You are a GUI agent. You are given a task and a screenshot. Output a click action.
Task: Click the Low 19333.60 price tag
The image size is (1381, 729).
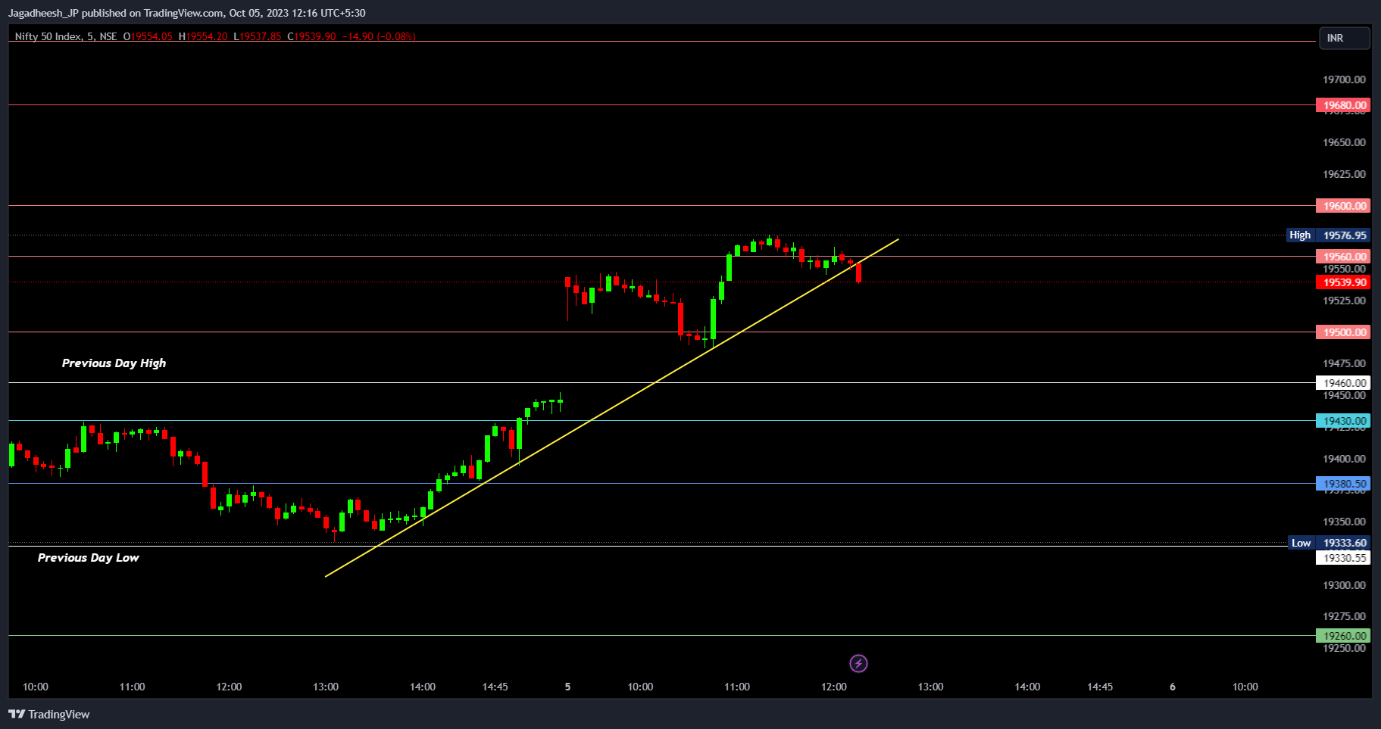1329,543
